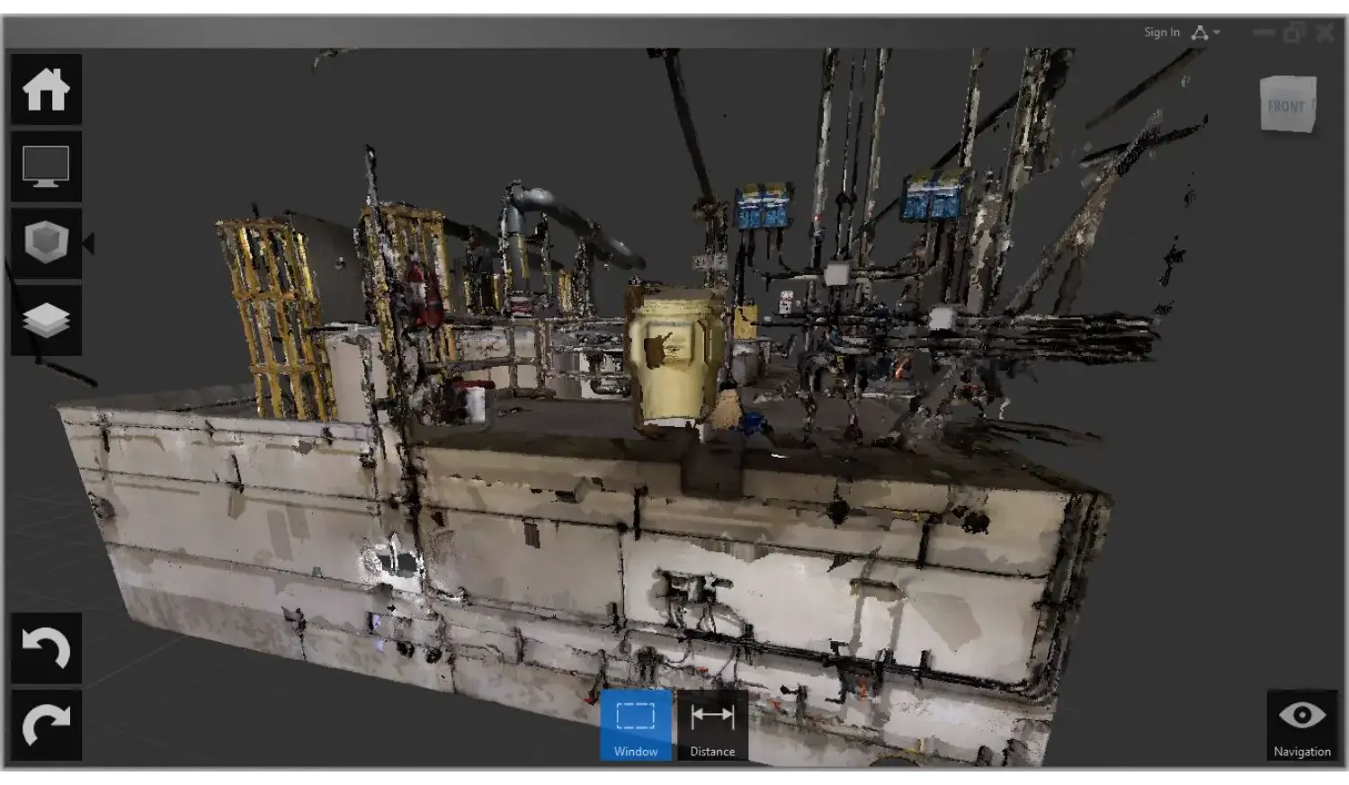The image size is (1349, 785).
Task: Open the Project Navigator layers icon
Action: [46, 320]
